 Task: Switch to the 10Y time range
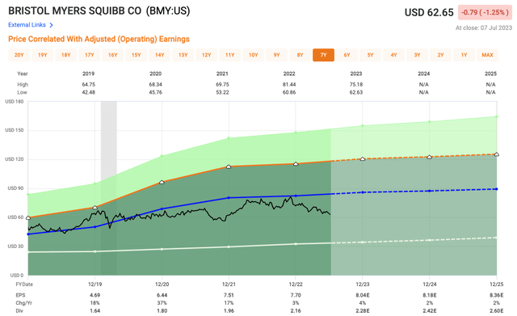point(253,55)
